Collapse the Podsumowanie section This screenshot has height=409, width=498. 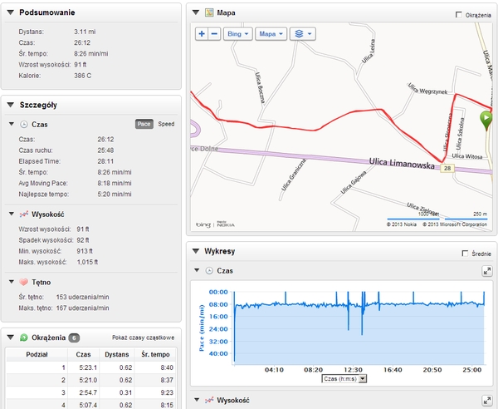coord(11,12)
